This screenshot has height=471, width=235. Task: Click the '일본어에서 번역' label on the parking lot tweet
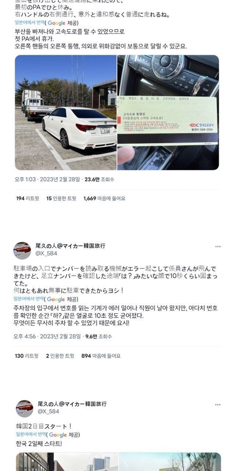tap(29, 299)
